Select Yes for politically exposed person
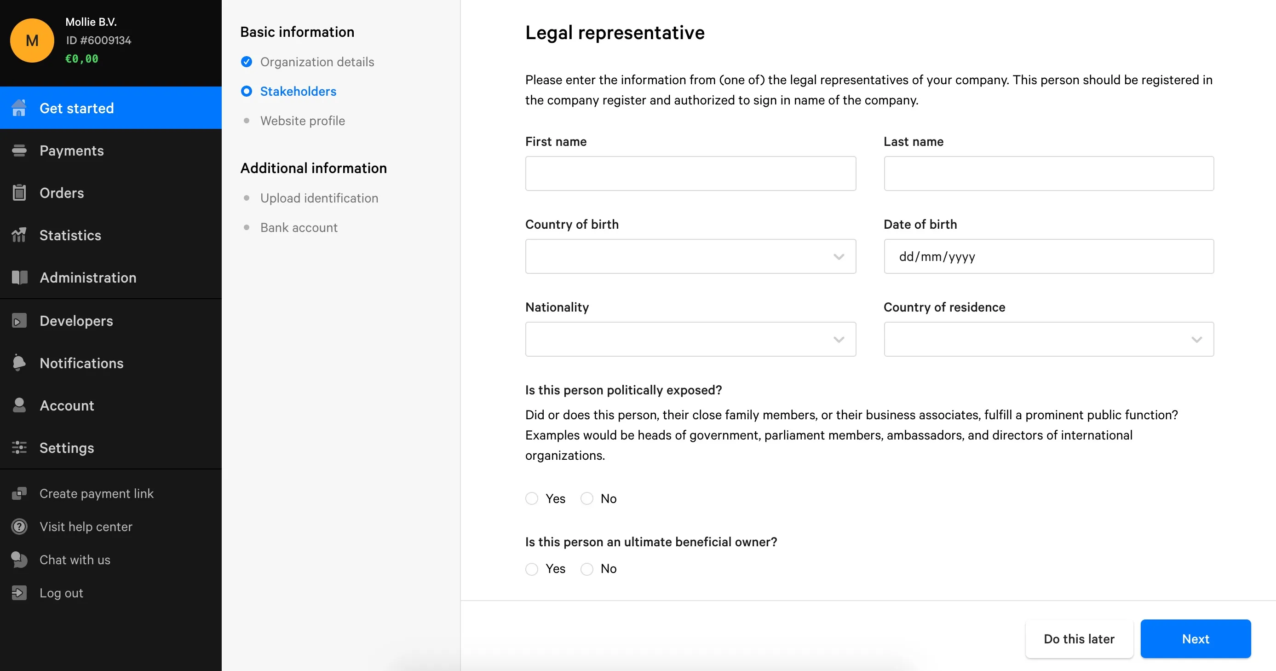Screen dimensions: 1276x671 531,498
